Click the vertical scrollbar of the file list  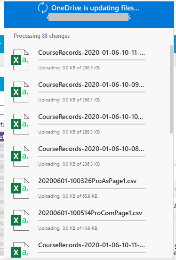pyautogui.click(x=171, y=89)
